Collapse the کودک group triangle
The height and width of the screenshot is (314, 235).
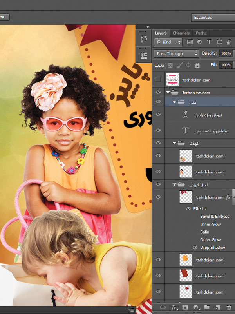(x=174, y=143)
